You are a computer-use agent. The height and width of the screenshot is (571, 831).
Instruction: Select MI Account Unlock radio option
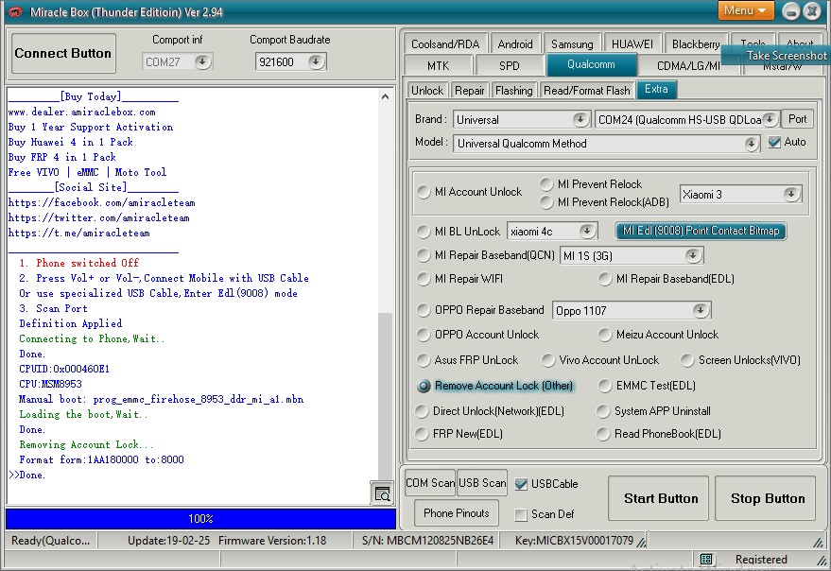tap(424, 192)
